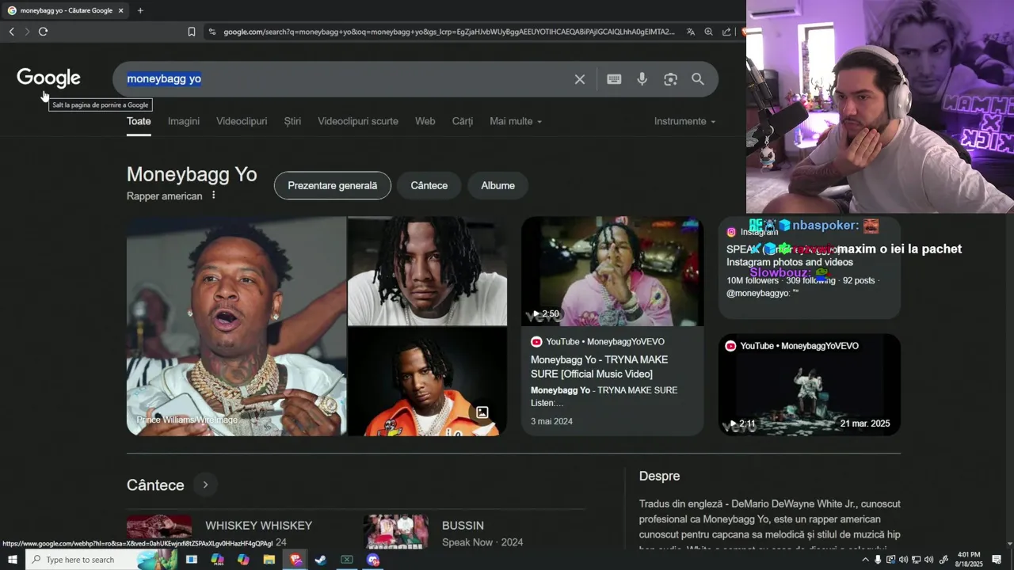Image resolution: width=1014 pixels, height=570 pixels.
Task: Open network status tray icon
Action: click(x=916, y=560)
